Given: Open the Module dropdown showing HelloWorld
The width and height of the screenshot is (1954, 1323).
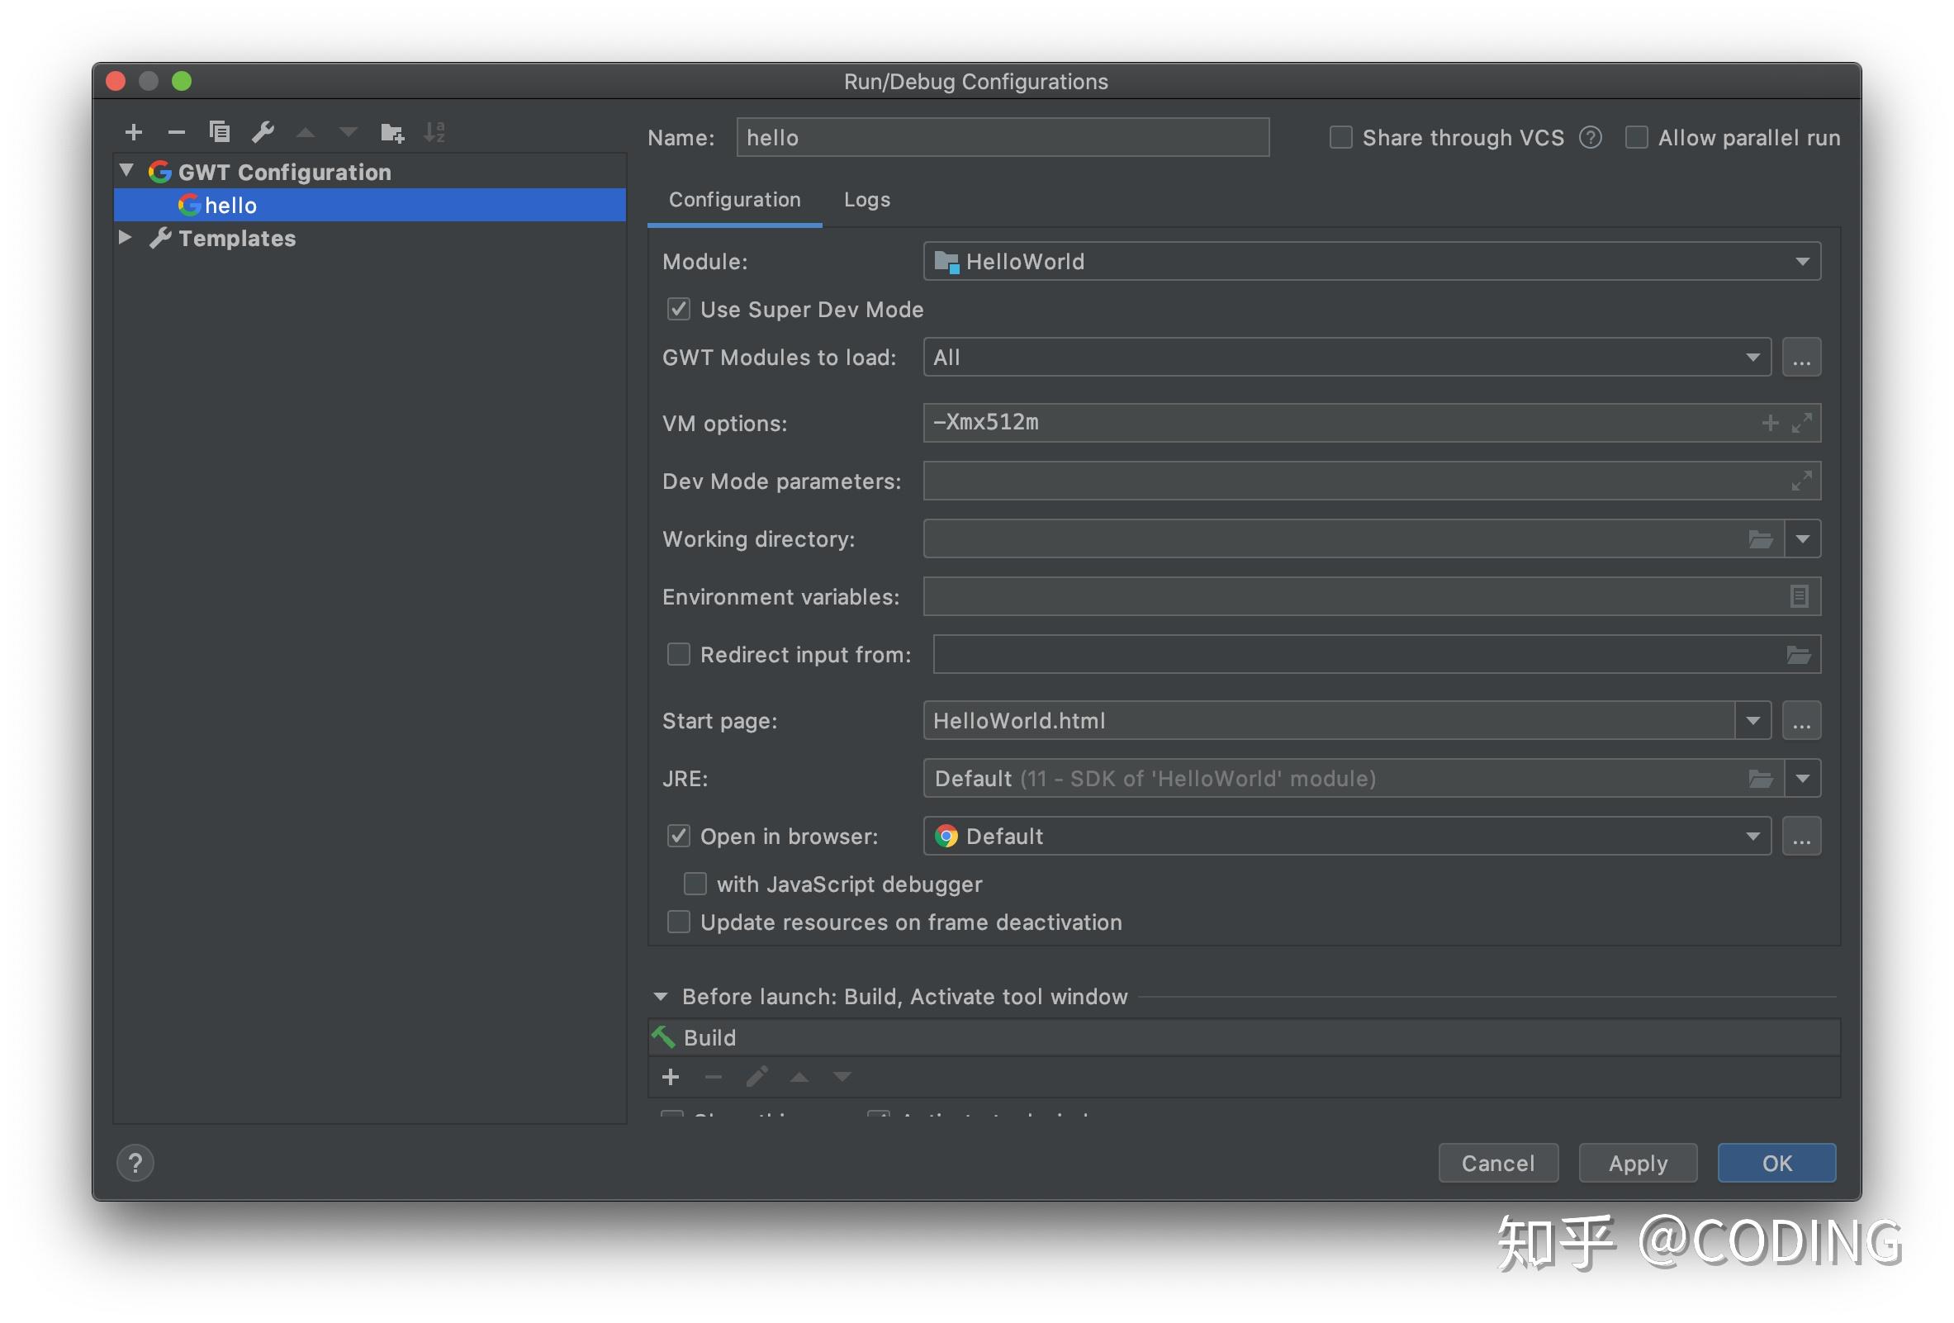Looking at the screenshot, I should coord(1801,262).
